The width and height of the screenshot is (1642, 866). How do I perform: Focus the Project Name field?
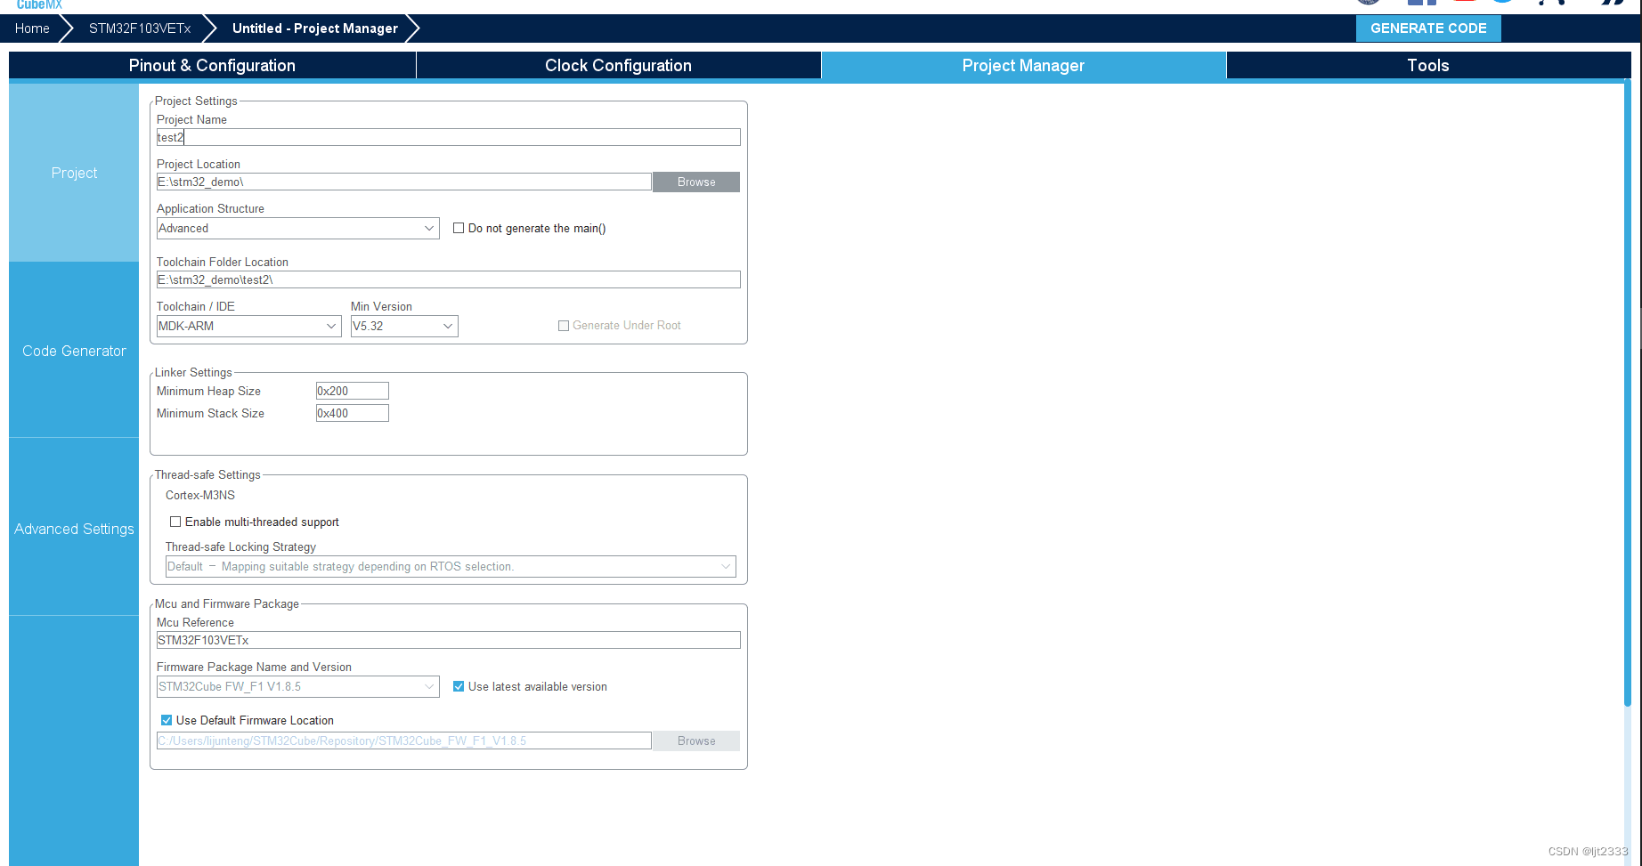pyautogui.click(x=449, y=137)
